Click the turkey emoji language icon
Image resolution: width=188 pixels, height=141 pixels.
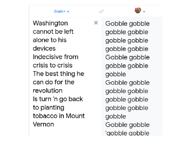(x=138, y=11)
